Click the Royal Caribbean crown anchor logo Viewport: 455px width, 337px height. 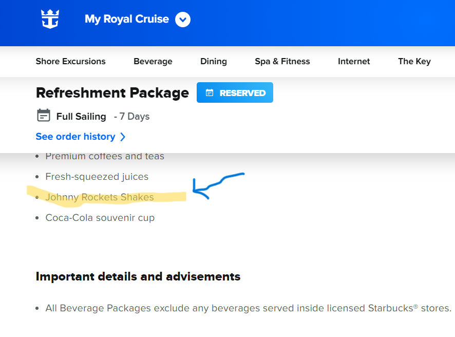[x=50, y=19]
